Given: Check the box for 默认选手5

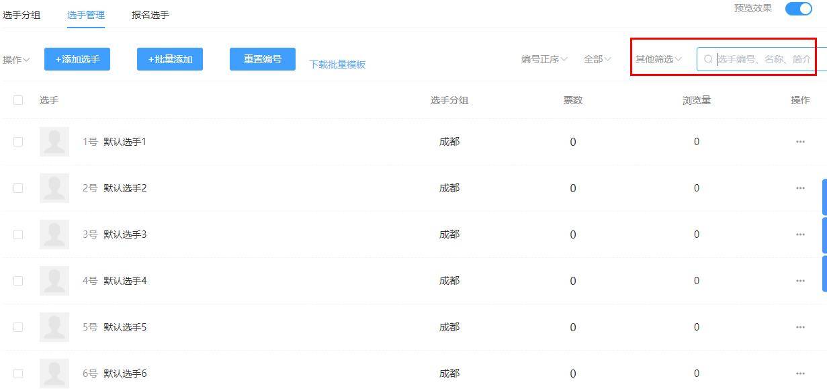Looking at the screenshot, I should (x=18, y=327).
